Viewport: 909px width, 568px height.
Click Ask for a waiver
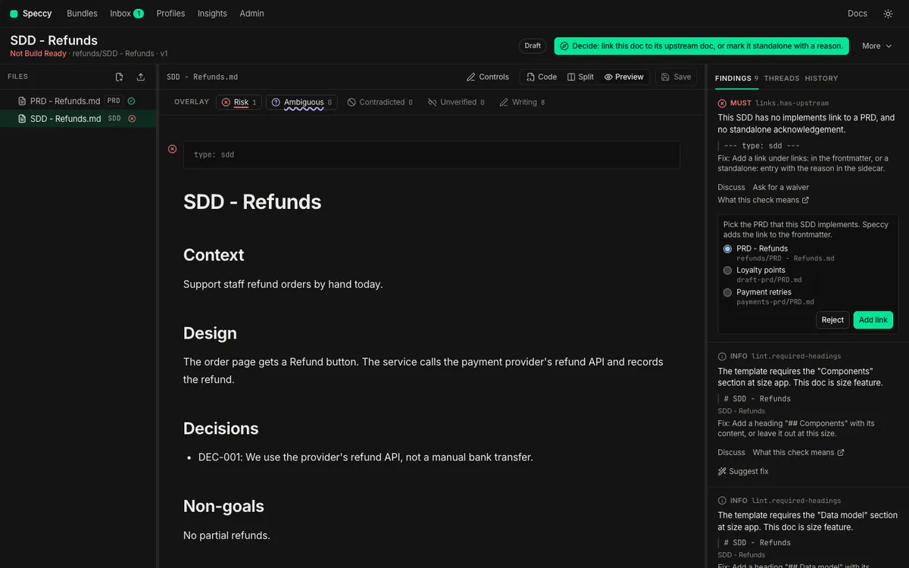click(781, 187)
